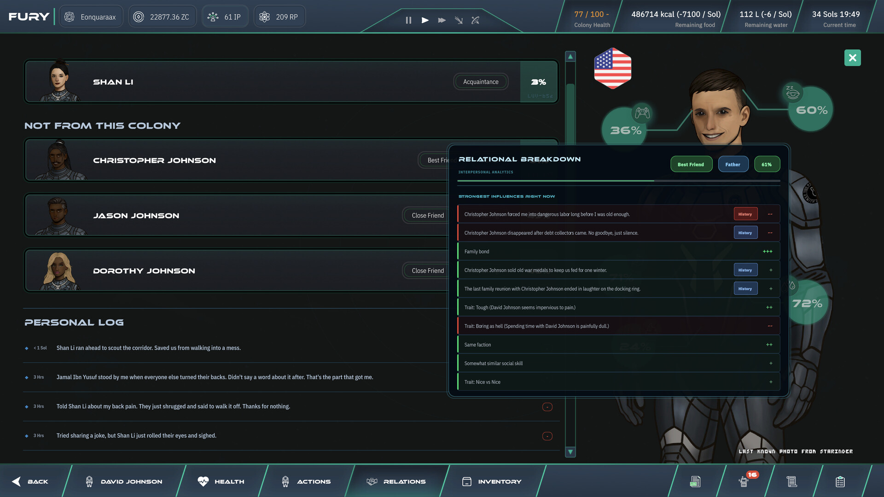Click the warp speed arrow icon

(459, 20)
